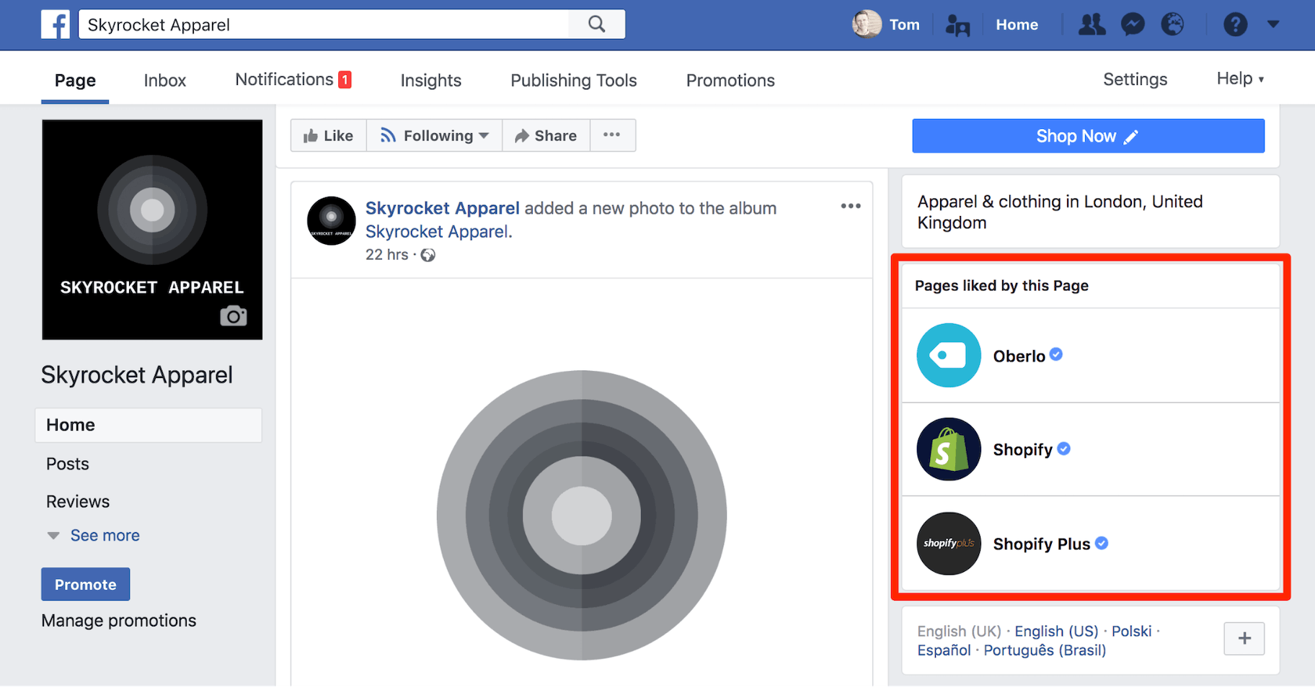1315x687 pixels.
Task: Open post options three-dot menu
Action: click(x=851, y=206)
